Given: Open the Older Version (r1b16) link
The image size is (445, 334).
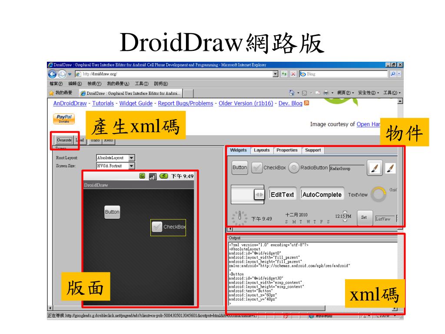Looking at the screenshot, I should point(246,104).
